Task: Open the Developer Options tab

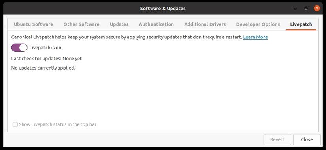Action: pos(258,24)
